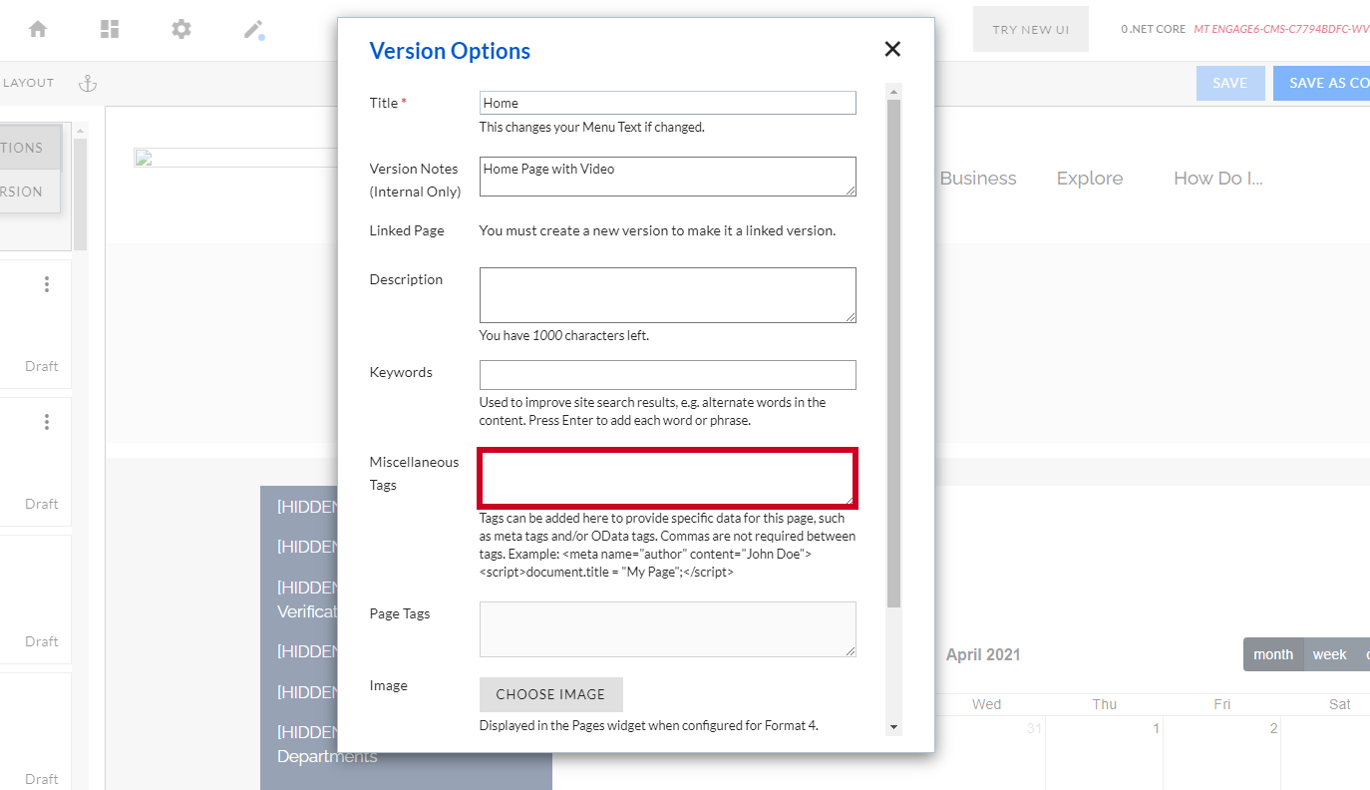Open the Business navigation menu
The height and width of the screenshot is (790, 1370).
pos(978,179)
